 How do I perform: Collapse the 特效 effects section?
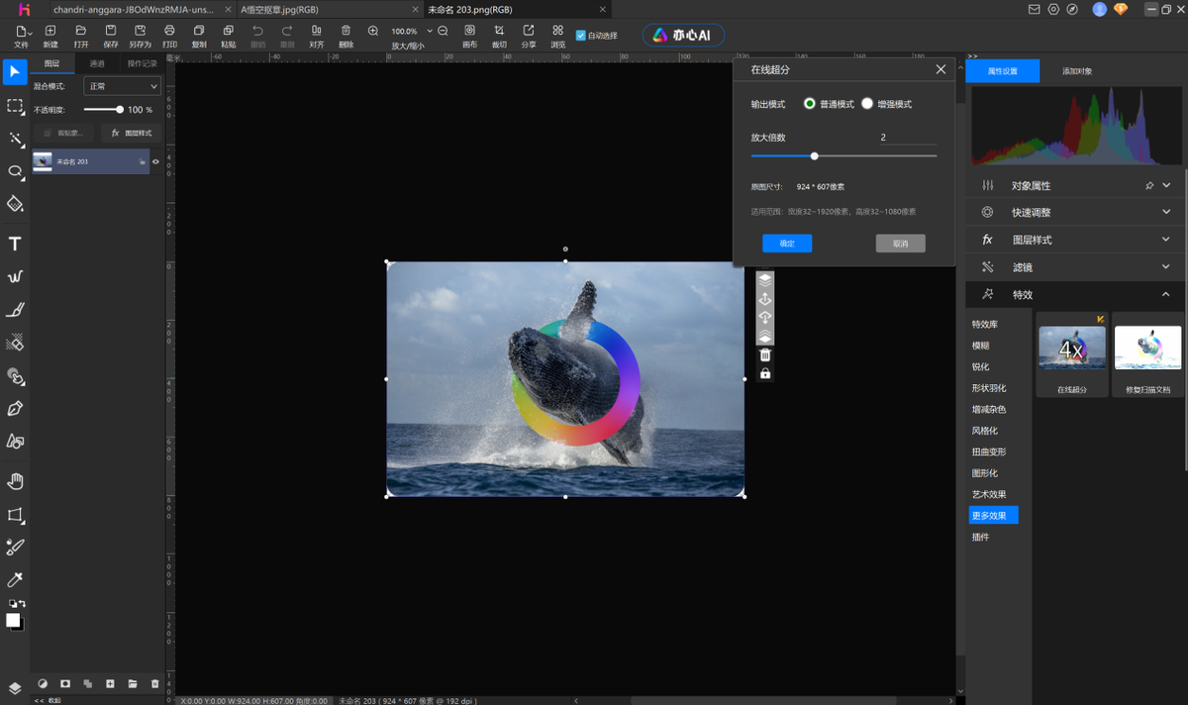point(1166,295)
